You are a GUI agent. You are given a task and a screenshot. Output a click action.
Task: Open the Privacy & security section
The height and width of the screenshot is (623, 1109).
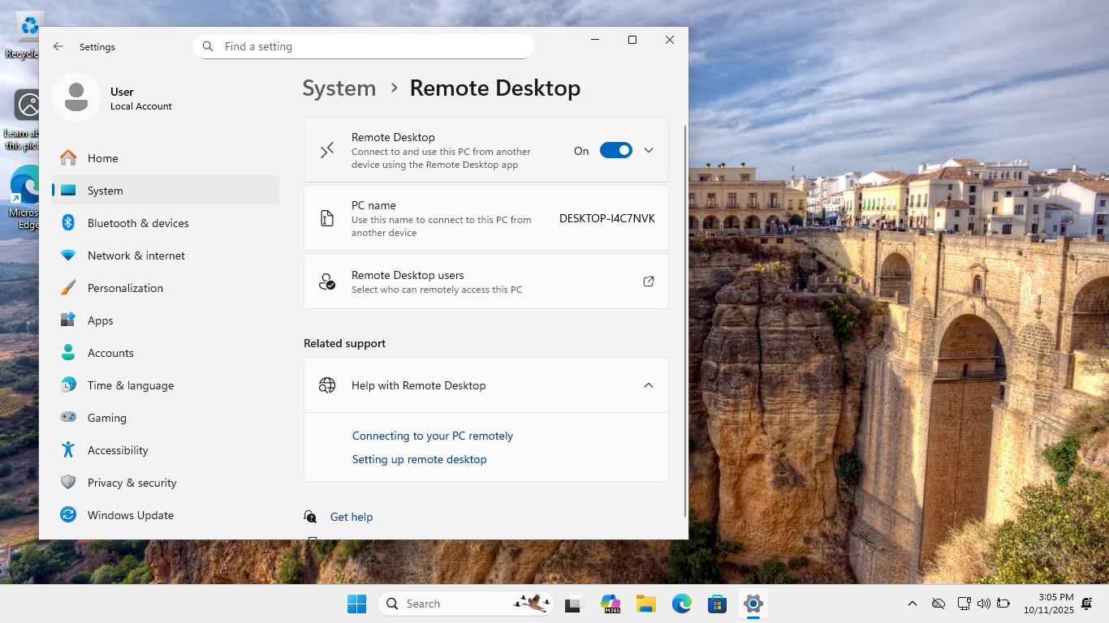132,483
